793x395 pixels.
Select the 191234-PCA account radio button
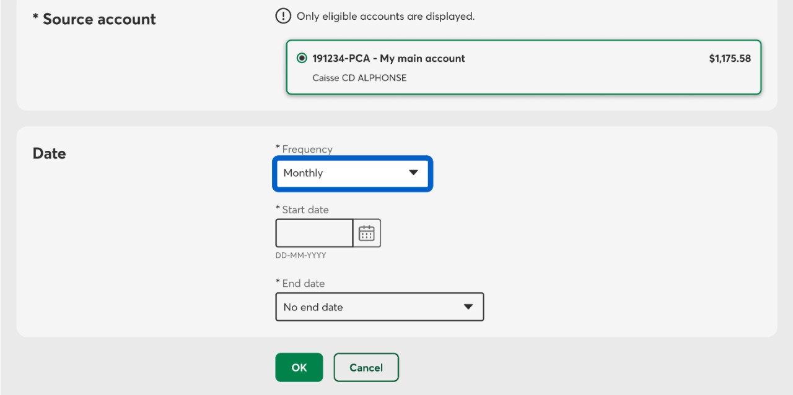pos(302,58)
